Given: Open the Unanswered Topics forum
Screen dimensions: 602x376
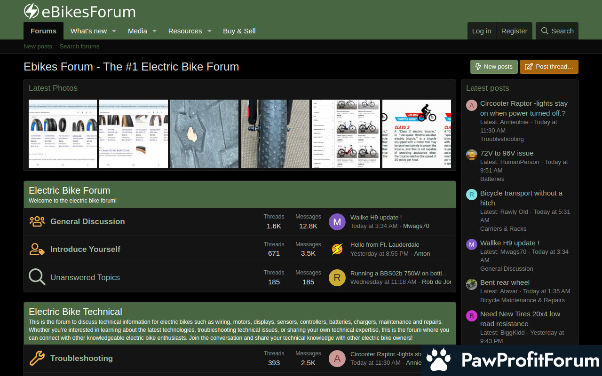Looking at the screenshot, I should pyautogui.click(x=85, y=277).
